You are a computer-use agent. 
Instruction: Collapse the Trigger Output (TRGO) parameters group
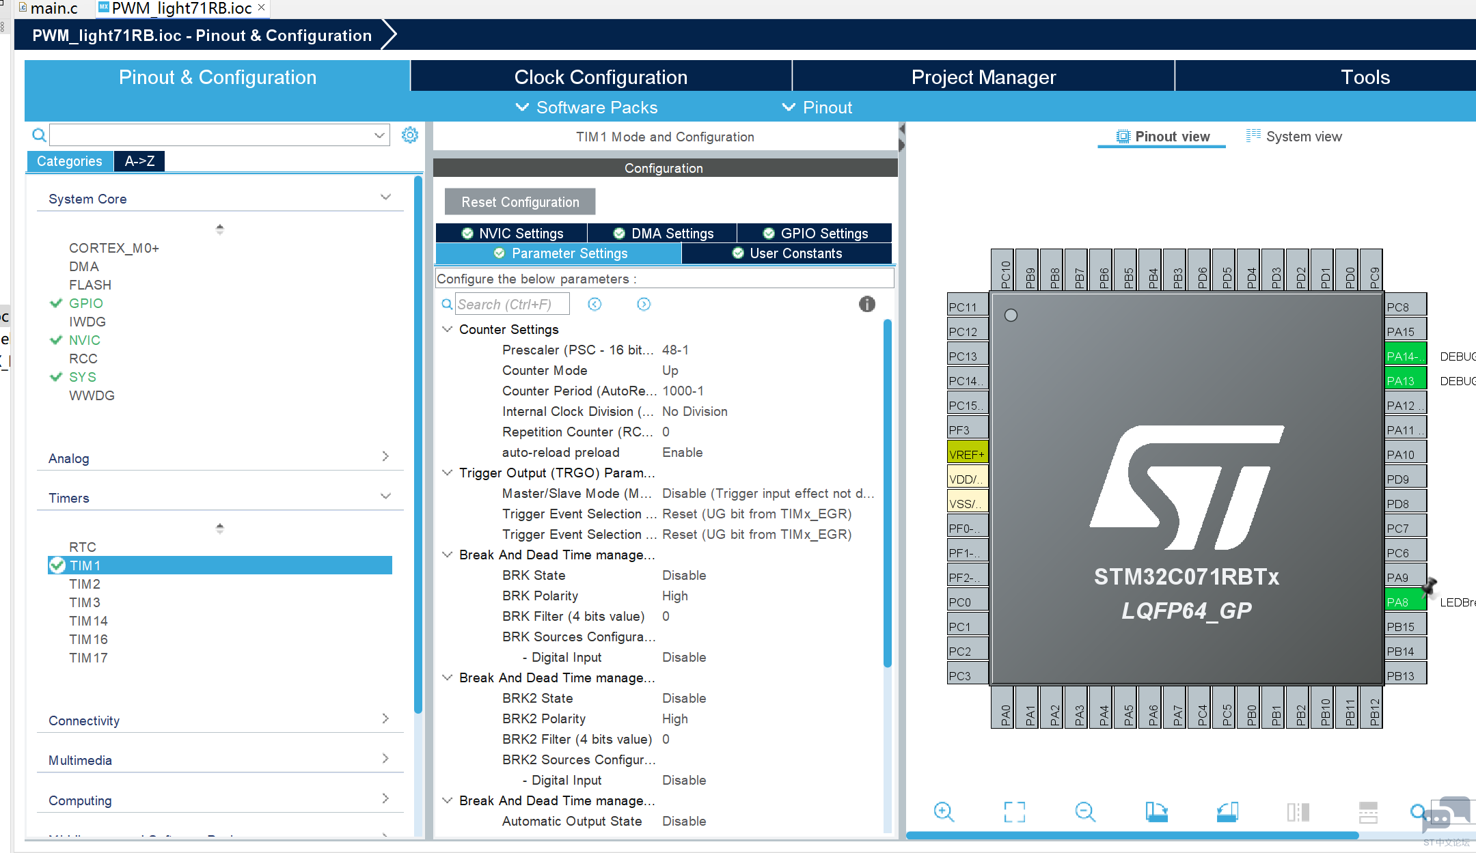pos(447,473)
